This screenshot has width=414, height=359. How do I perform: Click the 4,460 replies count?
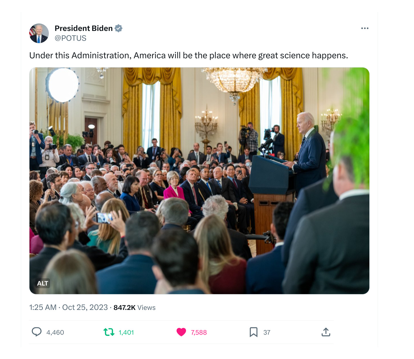pyautogui.click(x=55, y=333)
